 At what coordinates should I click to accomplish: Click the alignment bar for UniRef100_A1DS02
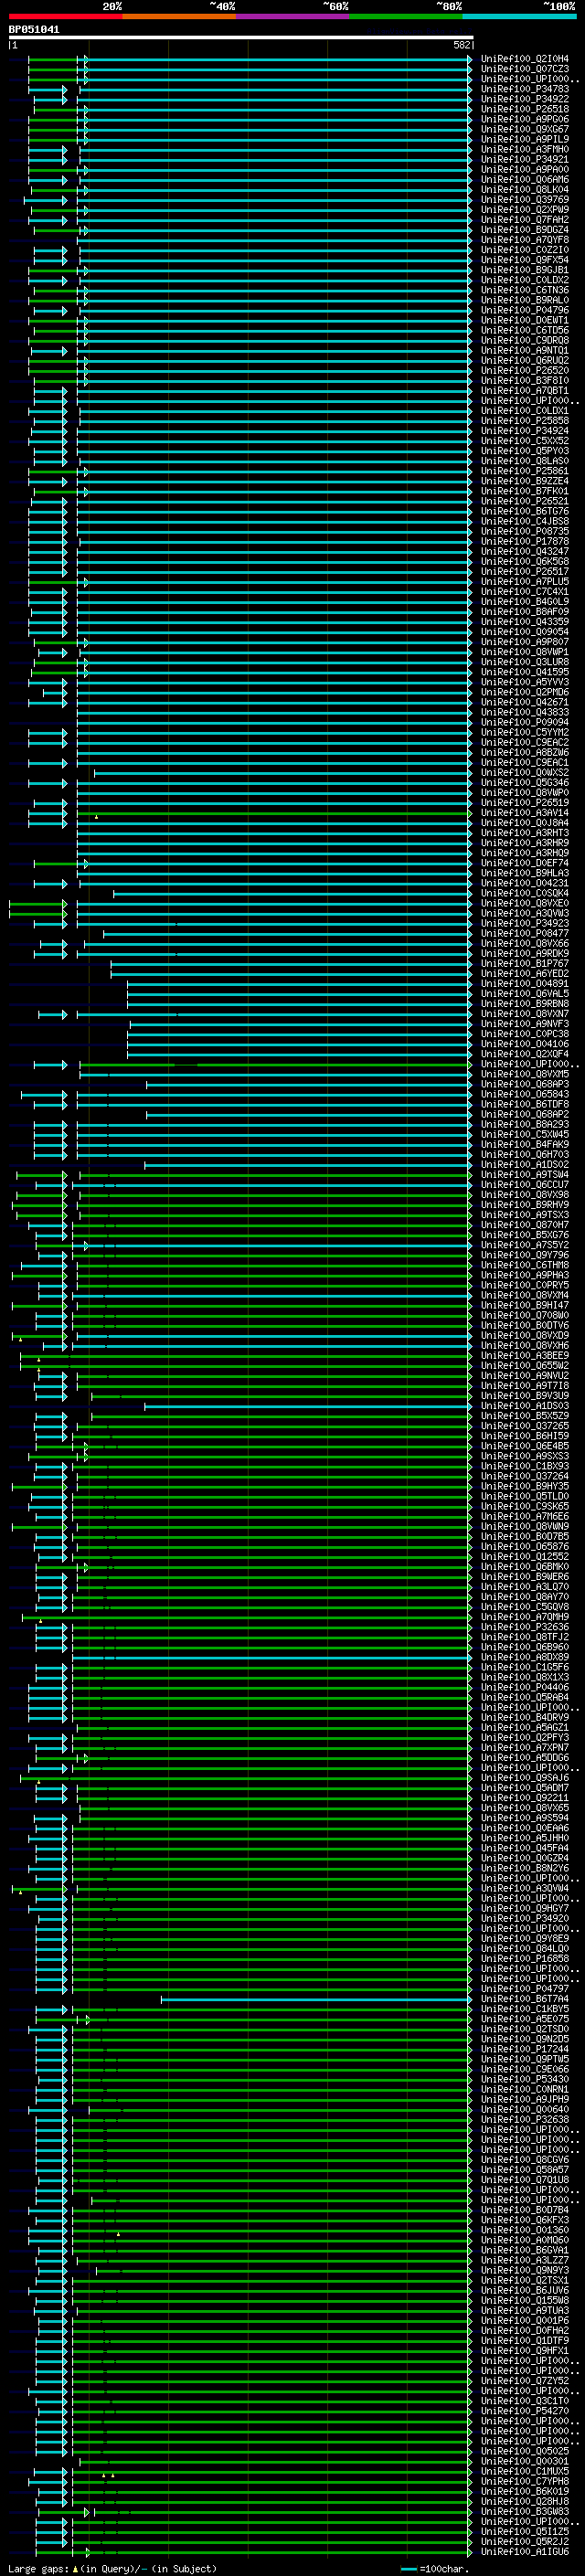[x=308, y=1164]
